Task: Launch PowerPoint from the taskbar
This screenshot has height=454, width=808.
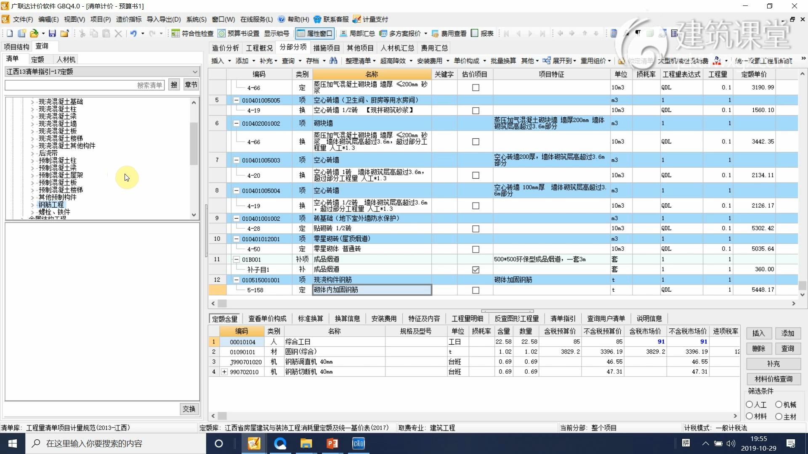Action: coord(332,443)
